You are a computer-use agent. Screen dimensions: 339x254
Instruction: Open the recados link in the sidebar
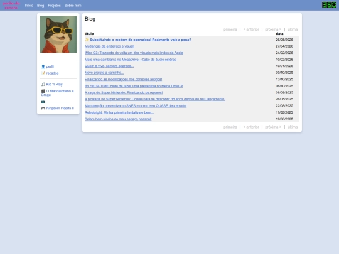pyautogui.click(x=52, y=73)
